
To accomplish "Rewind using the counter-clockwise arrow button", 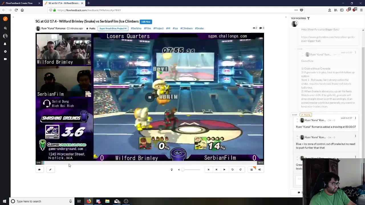I will tap(232, 170).
